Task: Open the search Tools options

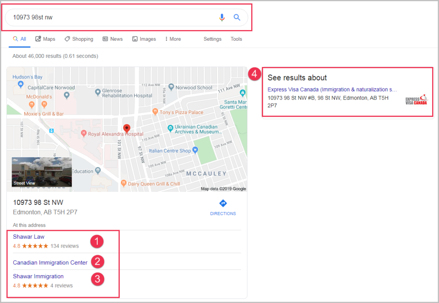Action: point(236,39)
